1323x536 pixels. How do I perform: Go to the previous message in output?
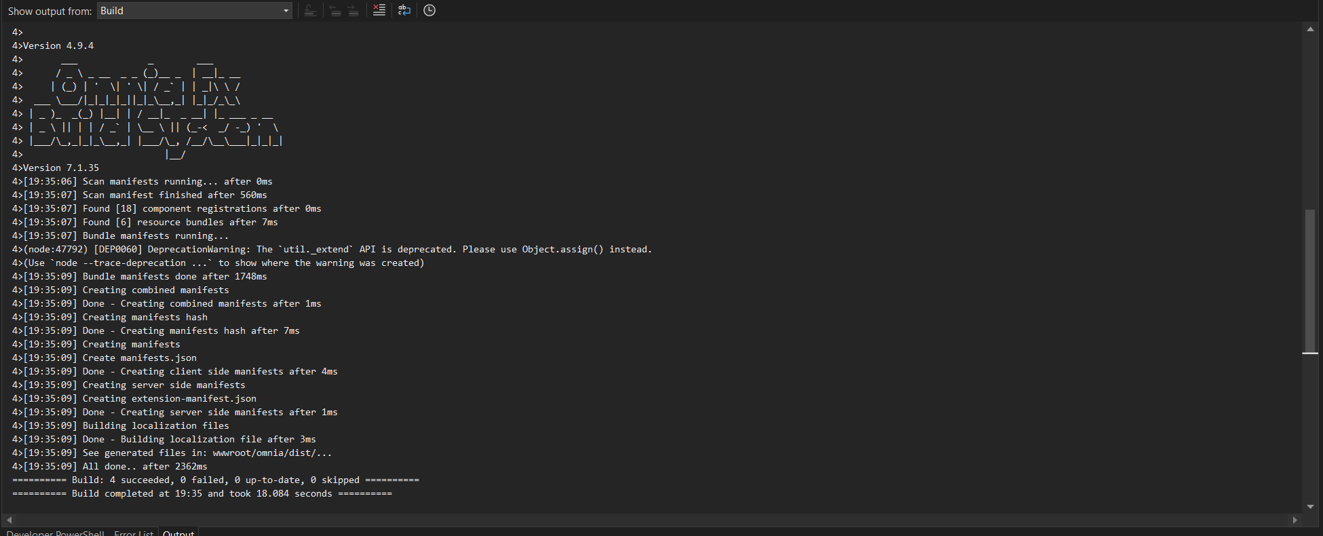click(334, 10)
